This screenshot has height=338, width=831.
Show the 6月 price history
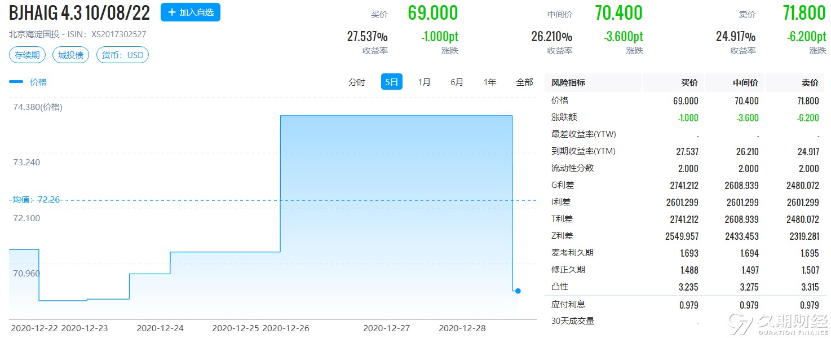(457, 82)
